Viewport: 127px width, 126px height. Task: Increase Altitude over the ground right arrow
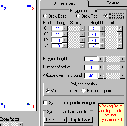click(123, 76)
